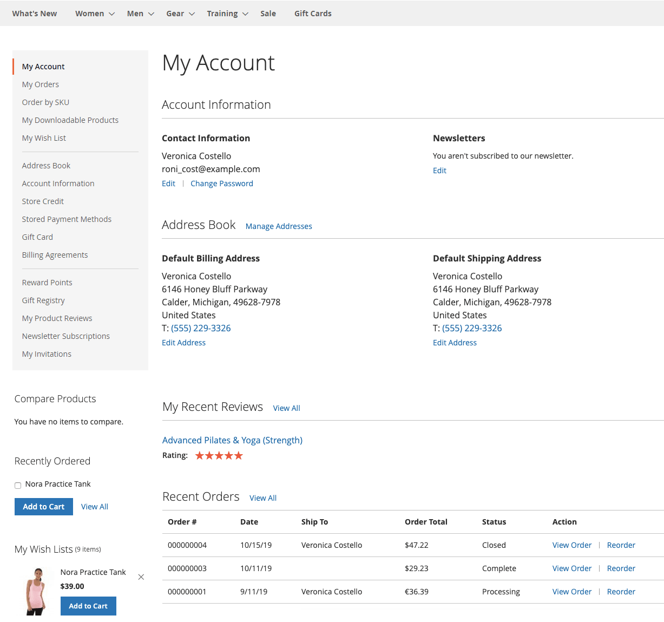Go to Gift Cards in top navigation
The image size is (664, 622).
pyautogui.click(x=313, y=14)
